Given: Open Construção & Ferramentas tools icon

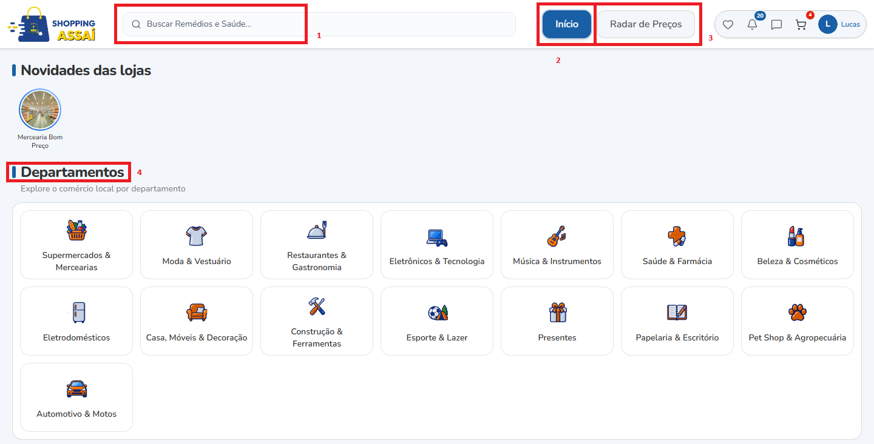Looking at the screenshot, I should 317,306.
